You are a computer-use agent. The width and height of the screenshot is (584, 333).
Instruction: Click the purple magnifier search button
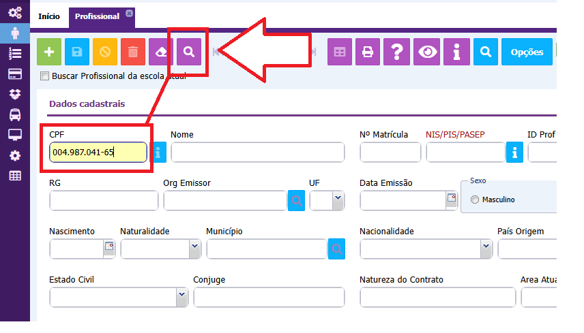tap(189, 52)
